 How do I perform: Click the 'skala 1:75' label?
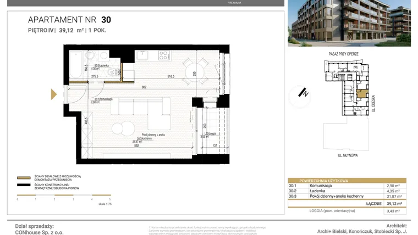pos(105,204)
